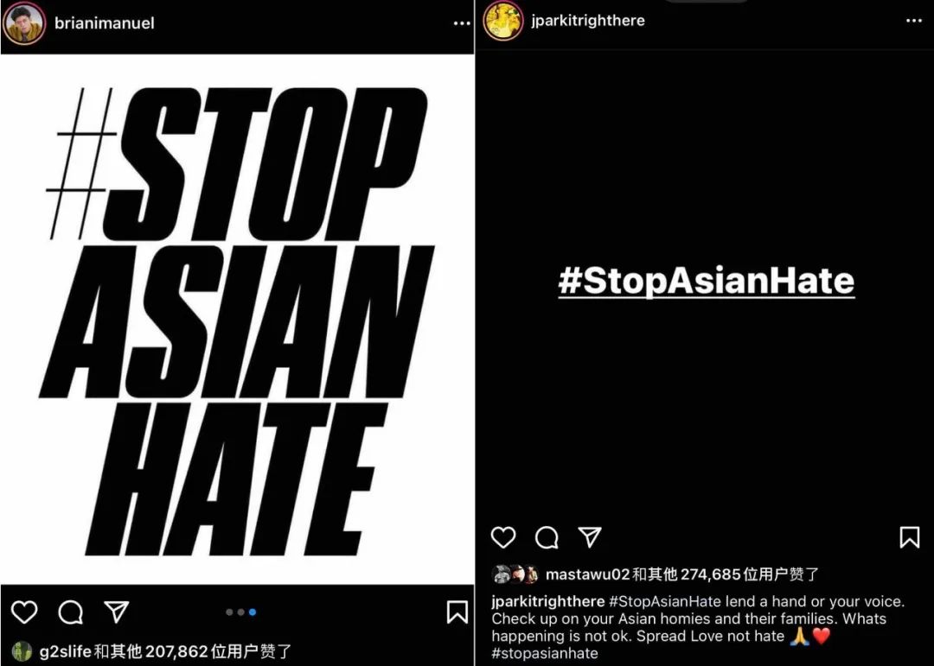Open more options menu for brianimanuel's post
Viewport: 934px width, 666px height.
click(x=462, y=23)
